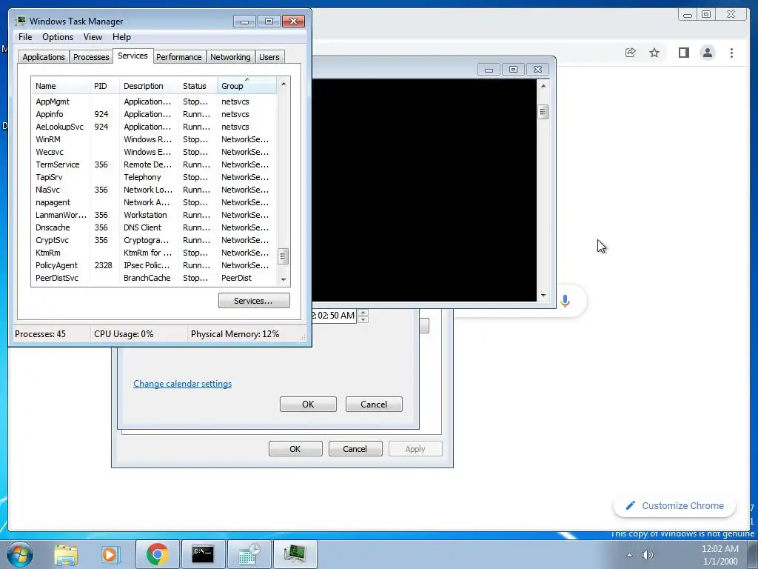Switch to the Performance tab
Image resolution: width=758 pixels, height=569 pixels.
[x=179, y=57]
